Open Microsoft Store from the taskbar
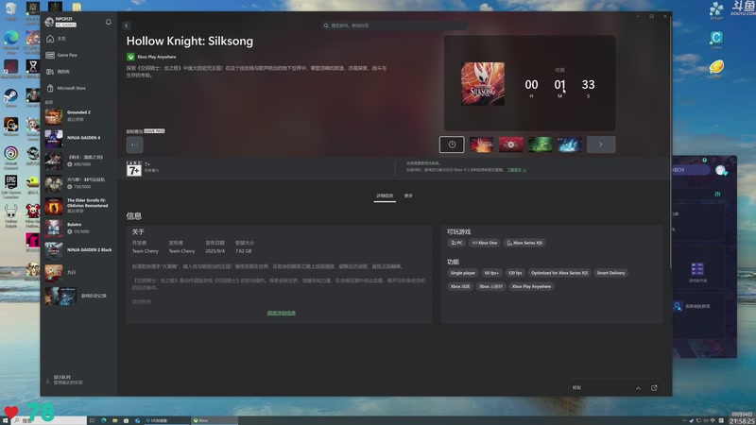This screenshot has width=756, height=425. click(126, 420)
